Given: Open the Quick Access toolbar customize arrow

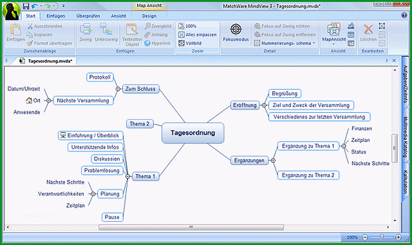Looking at the screenshot, I should coord(64,6).
